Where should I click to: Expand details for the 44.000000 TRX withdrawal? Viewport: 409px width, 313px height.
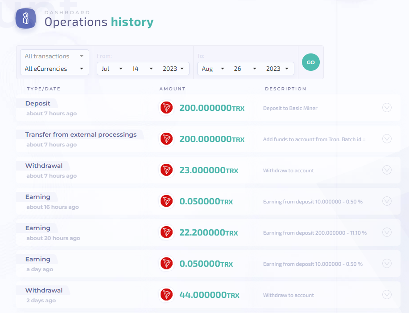coord(387,295)
